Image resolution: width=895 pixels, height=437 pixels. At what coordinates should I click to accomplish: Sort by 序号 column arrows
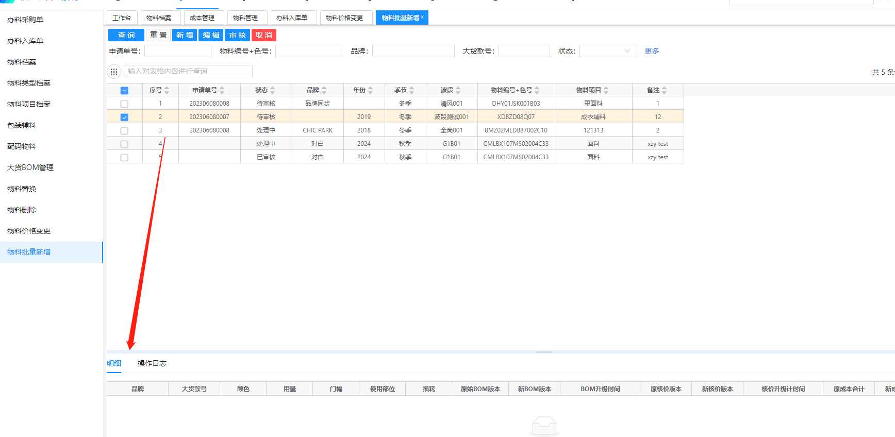coord(167,90)
